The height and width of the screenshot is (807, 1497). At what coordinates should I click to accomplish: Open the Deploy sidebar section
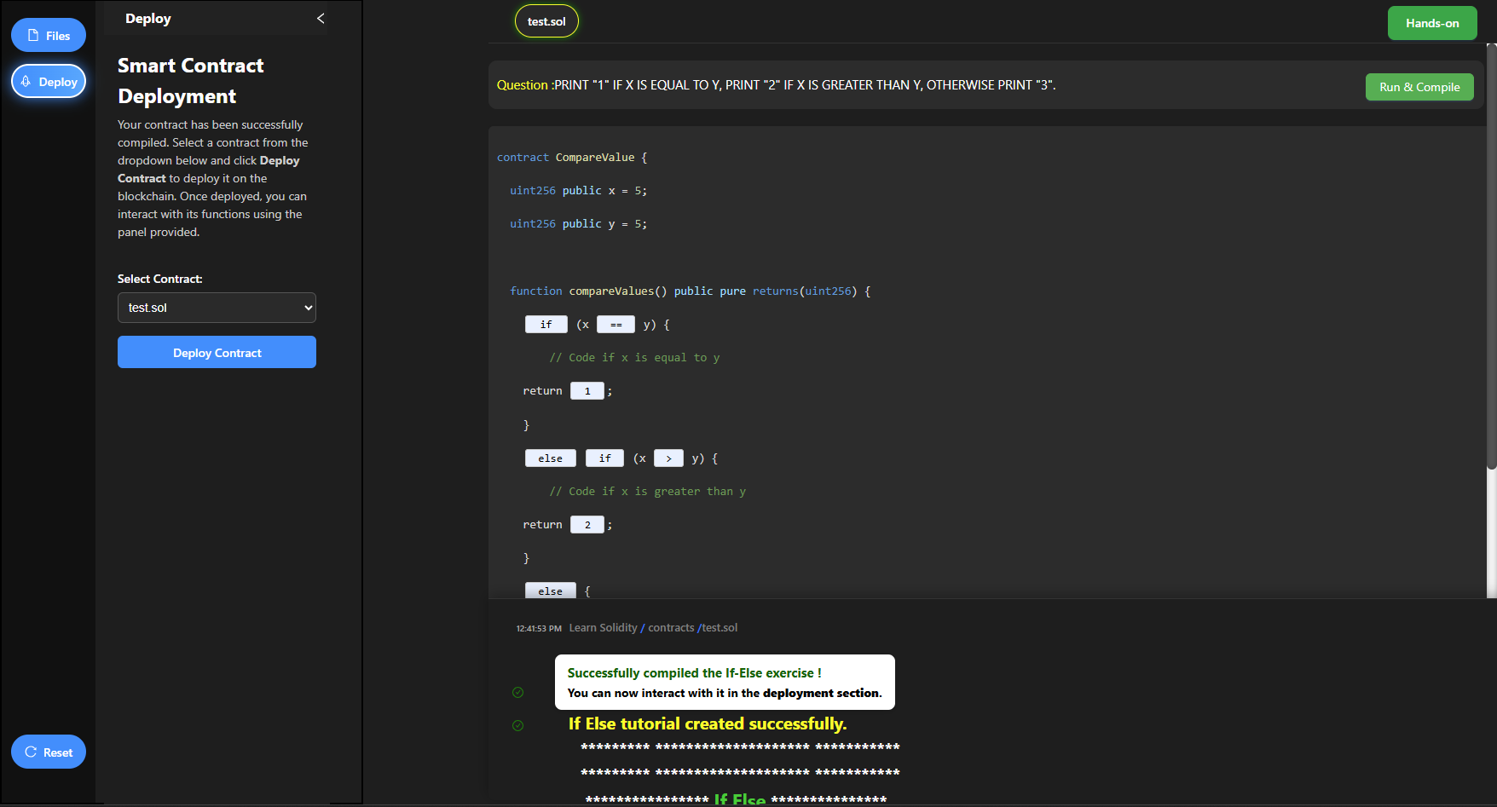[x=49, y=82]
